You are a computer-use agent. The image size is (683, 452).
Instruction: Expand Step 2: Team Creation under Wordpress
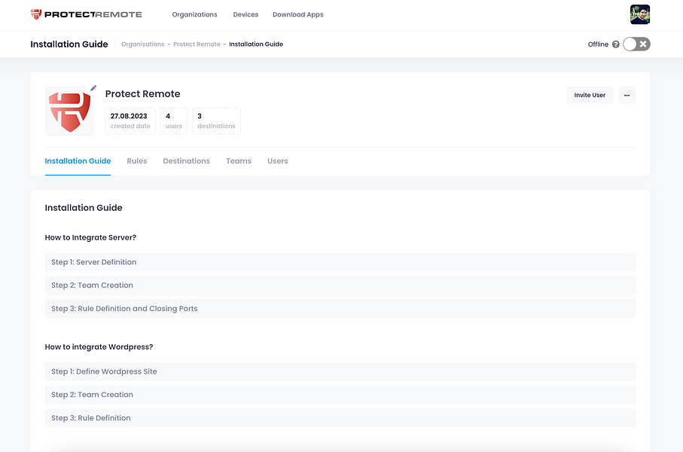[340, 395]
